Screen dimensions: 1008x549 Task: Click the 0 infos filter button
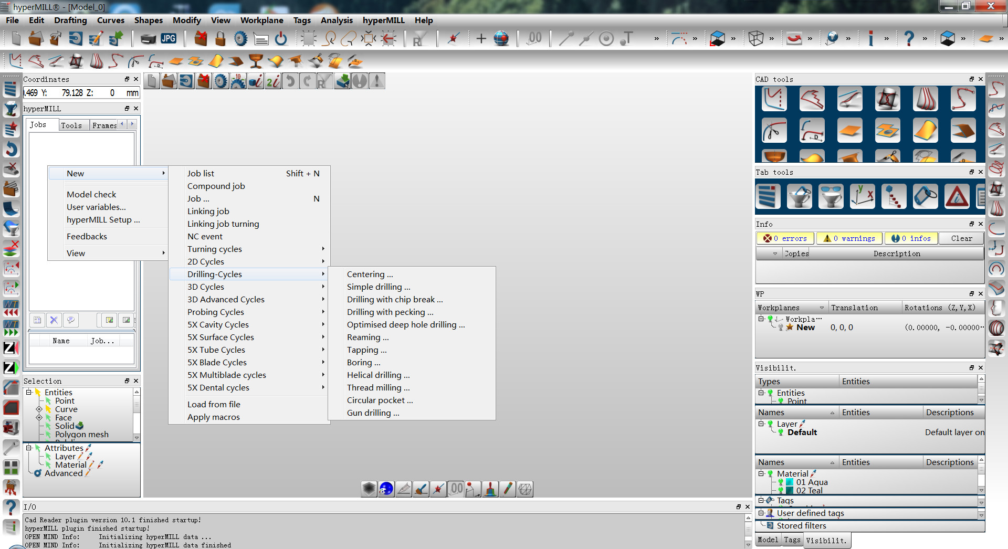pyautogui.click(x=911, y=238)
